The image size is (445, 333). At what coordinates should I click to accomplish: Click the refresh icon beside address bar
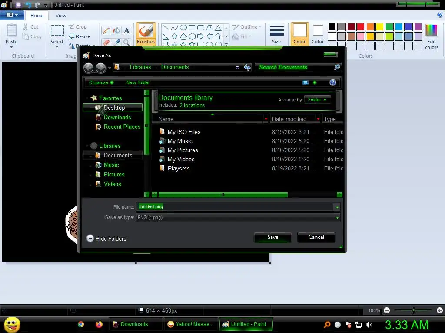(247, 67)
